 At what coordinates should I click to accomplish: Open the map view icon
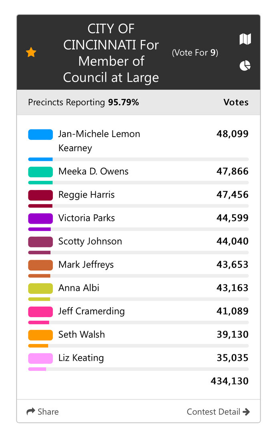245,39
